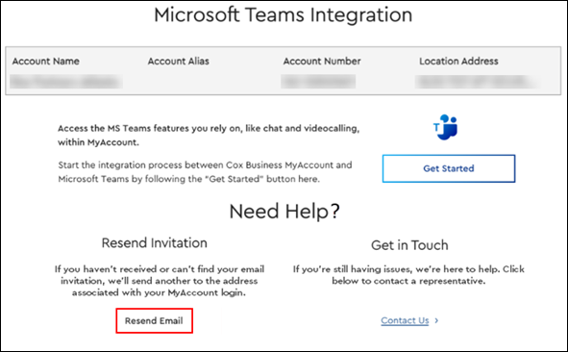Click the 'If you're still having issues' paragraph
The width and height of the screenshot is (568, 352).
408,275
